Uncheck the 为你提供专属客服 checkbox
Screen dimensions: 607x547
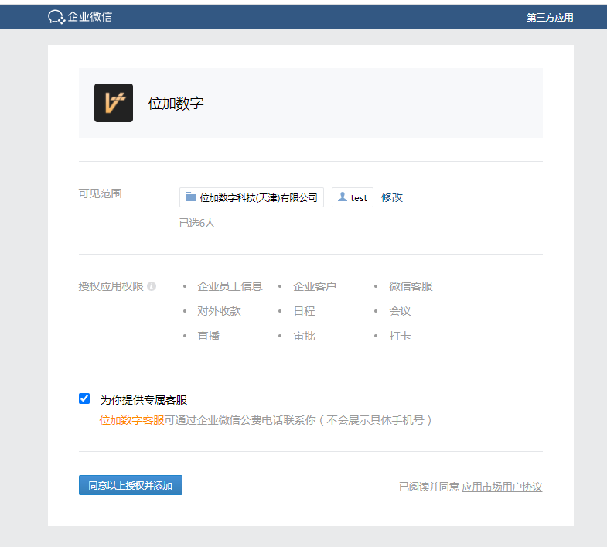pyautogui.click(x=84, y=398)
